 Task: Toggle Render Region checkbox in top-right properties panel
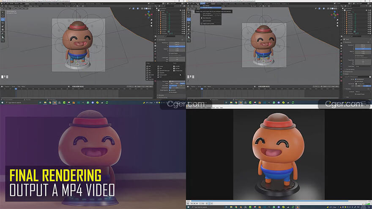coord(356,55)
